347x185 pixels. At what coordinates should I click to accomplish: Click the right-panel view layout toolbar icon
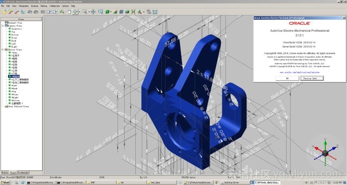click(55, 12)
